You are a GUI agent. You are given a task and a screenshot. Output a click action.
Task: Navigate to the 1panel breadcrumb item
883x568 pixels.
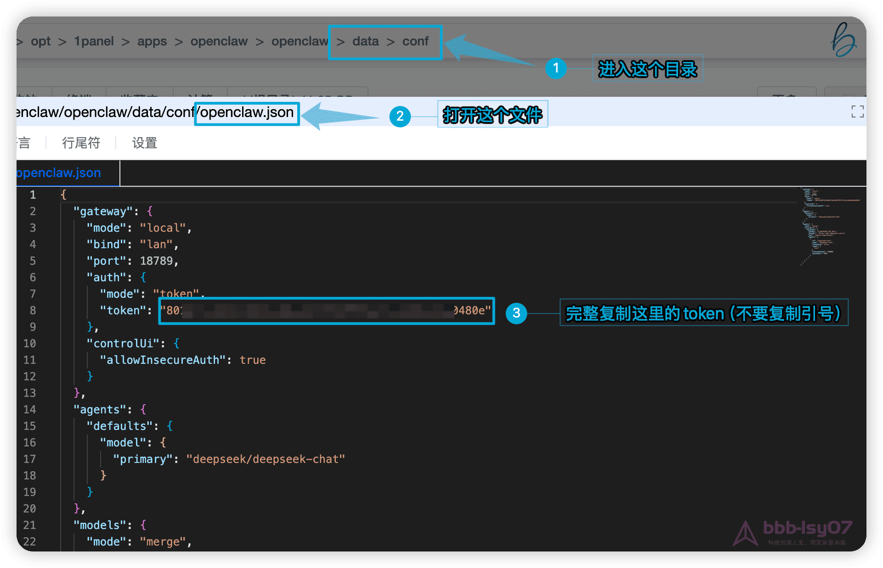point(94,41)
